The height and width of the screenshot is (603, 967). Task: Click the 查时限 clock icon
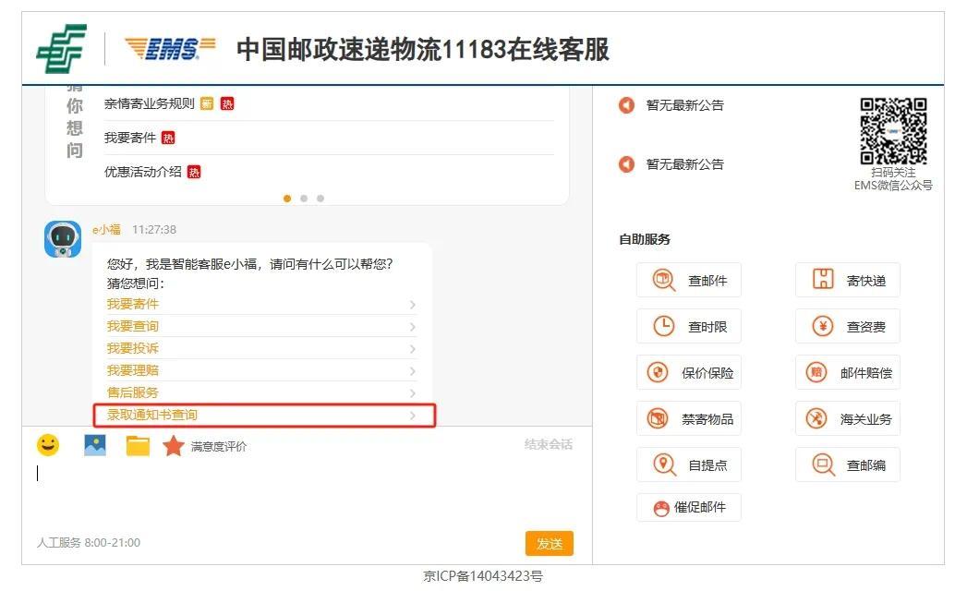[x=663, y=326]
